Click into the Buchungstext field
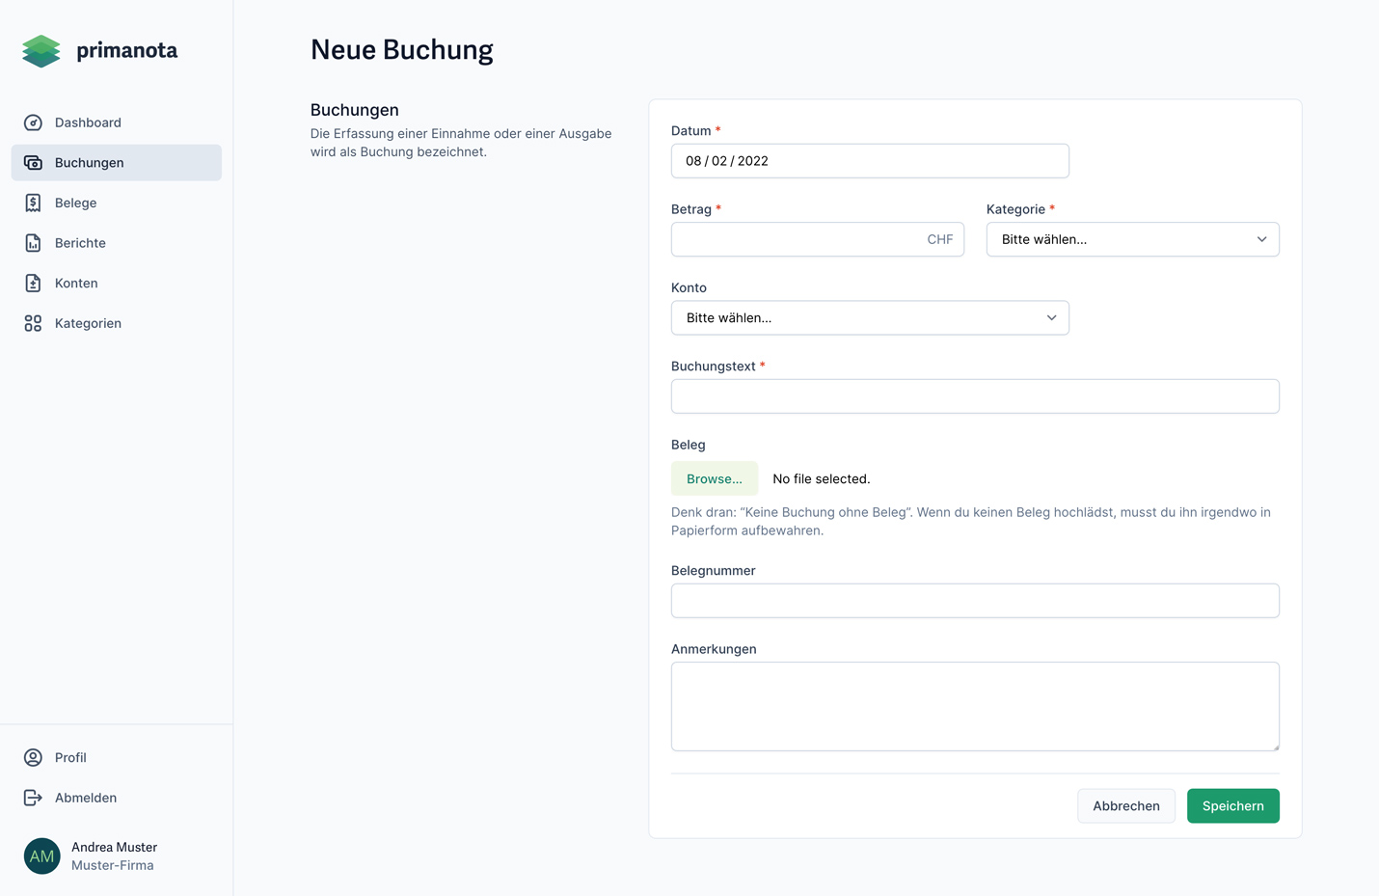This screenshot has height=896, width=1379. [x=975, y=396]
